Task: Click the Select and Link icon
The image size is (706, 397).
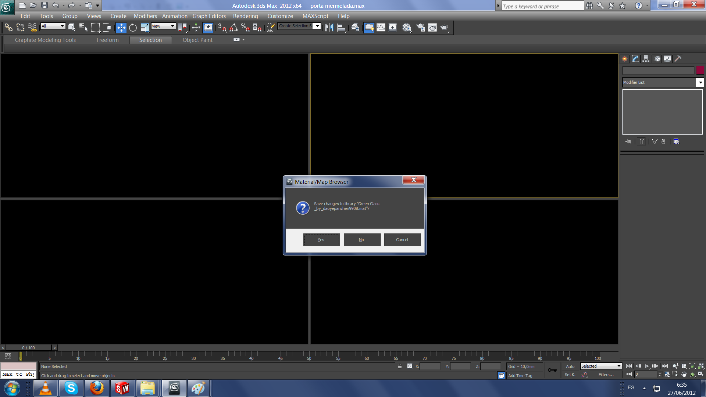Action: coord(8,28)
